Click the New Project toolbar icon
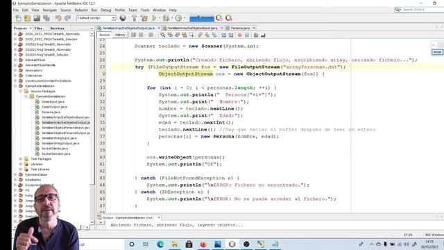Viewport: 444px width, 250px height. (28, 18)
